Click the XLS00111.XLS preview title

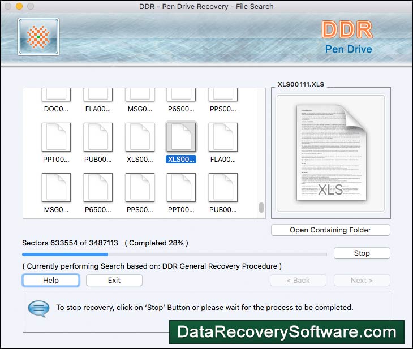(301, 84)
